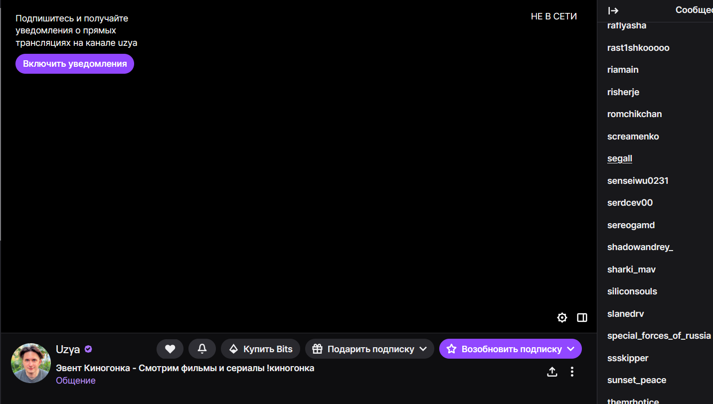The height and width of the screenshot is (404, 713).
Task: Share the stream via upload icon
Action: (552, 372)
